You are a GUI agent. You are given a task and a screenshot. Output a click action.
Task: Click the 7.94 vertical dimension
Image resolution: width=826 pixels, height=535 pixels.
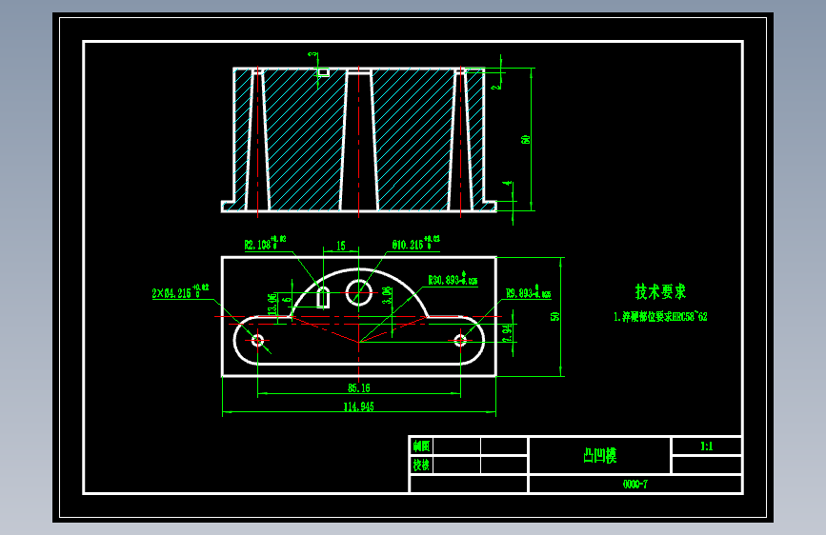click(x=507, y=333)
